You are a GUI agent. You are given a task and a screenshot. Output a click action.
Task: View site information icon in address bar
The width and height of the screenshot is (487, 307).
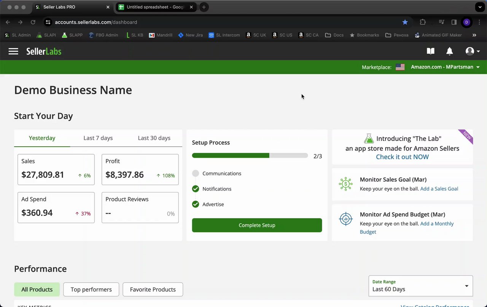click(48, 22)
